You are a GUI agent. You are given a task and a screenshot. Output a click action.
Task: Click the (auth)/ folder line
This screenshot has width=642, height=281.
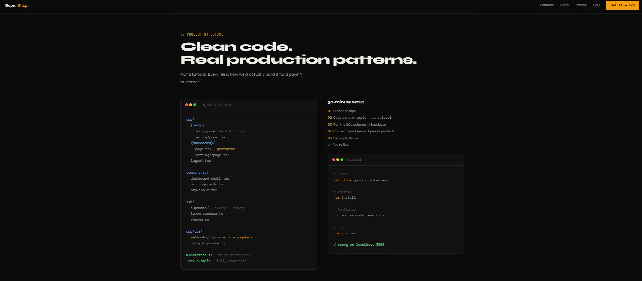pos(198,125)
